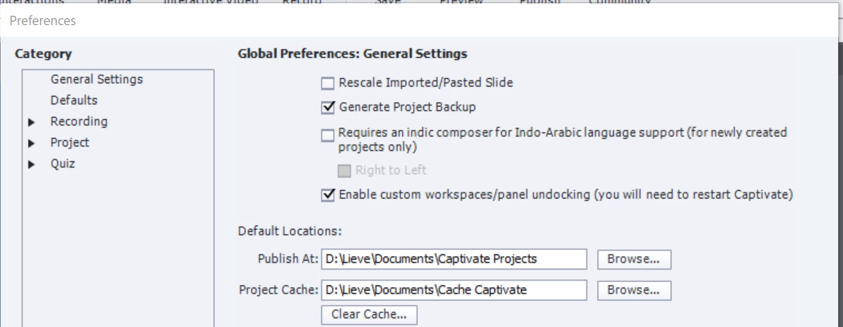The height and width of the screenshot is (327, 843).
Task: Expand the Recording category arrow
Action: coord(32,122)
